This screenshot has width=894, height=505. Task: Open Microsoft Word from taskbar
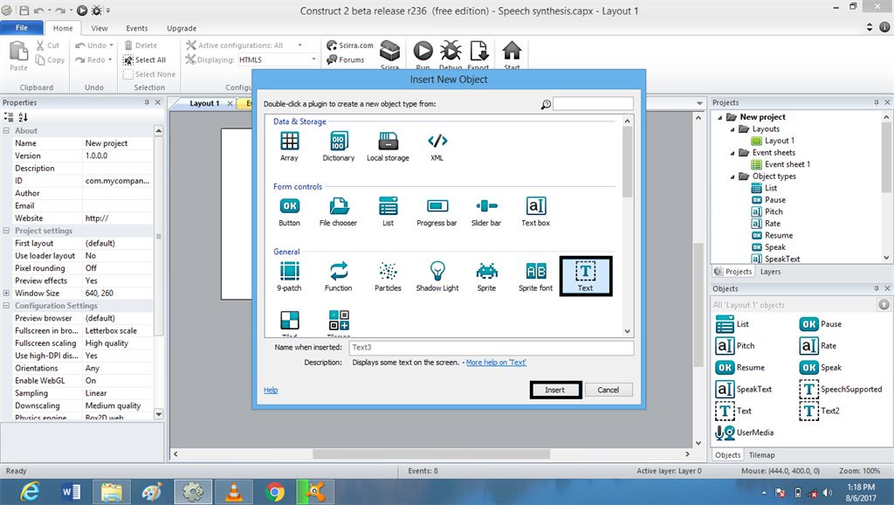pyautogui.click(x=72, y=492)
